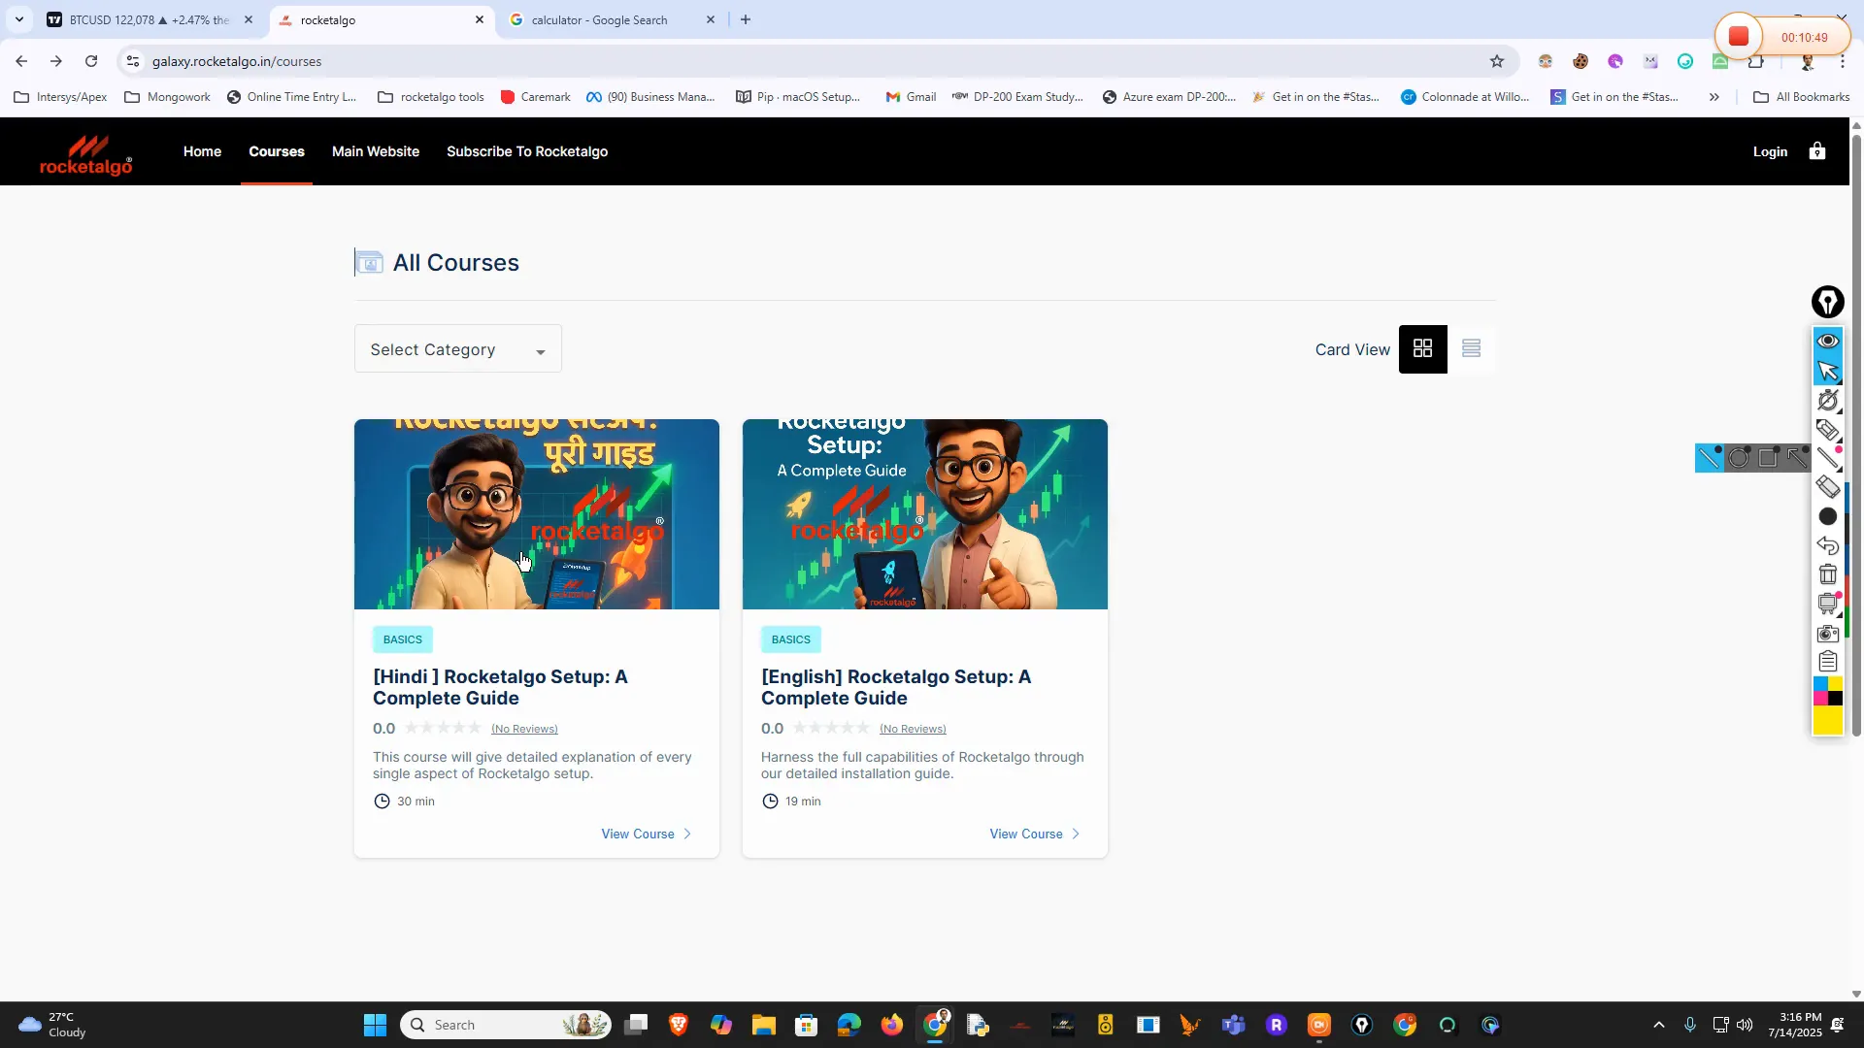Select the circle shape tool

coord(1739,458)
